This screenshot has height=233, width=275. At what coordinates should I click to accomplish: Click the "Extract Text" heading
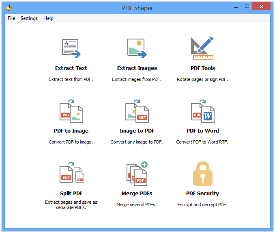(x=71, y=68)
